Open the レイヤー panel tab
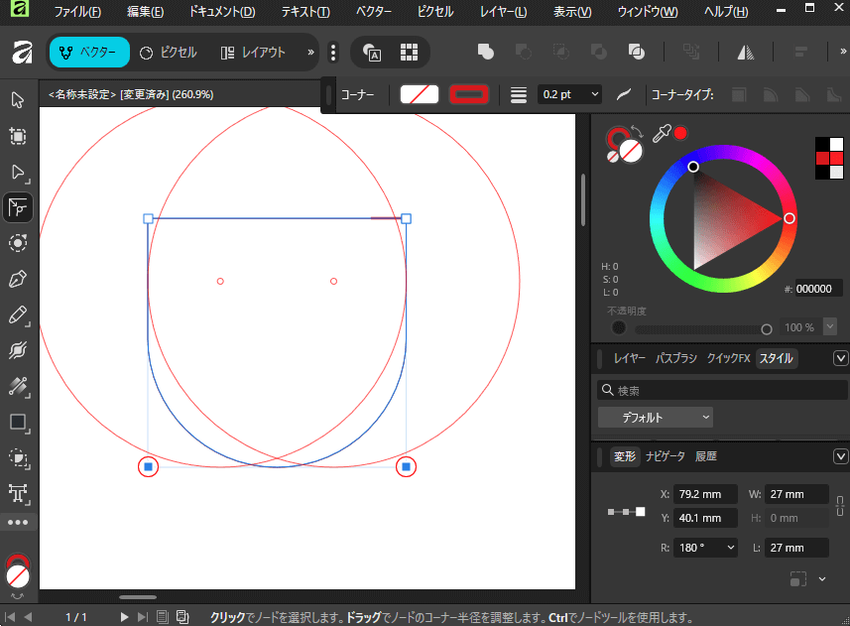 pos(629,358)
